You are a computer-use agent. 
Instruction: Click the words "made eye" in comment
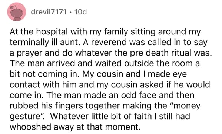click(x=167, y=74)
